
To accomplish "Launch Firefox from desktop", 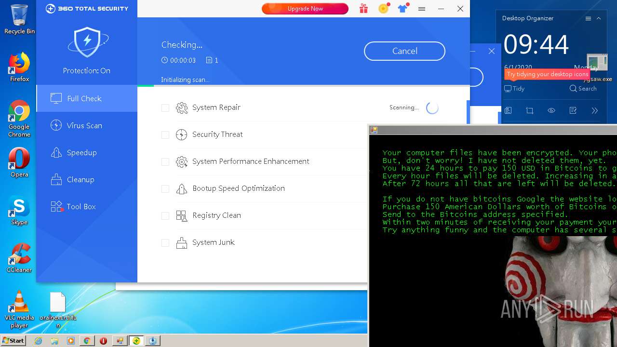I will (x=19, y=67).
